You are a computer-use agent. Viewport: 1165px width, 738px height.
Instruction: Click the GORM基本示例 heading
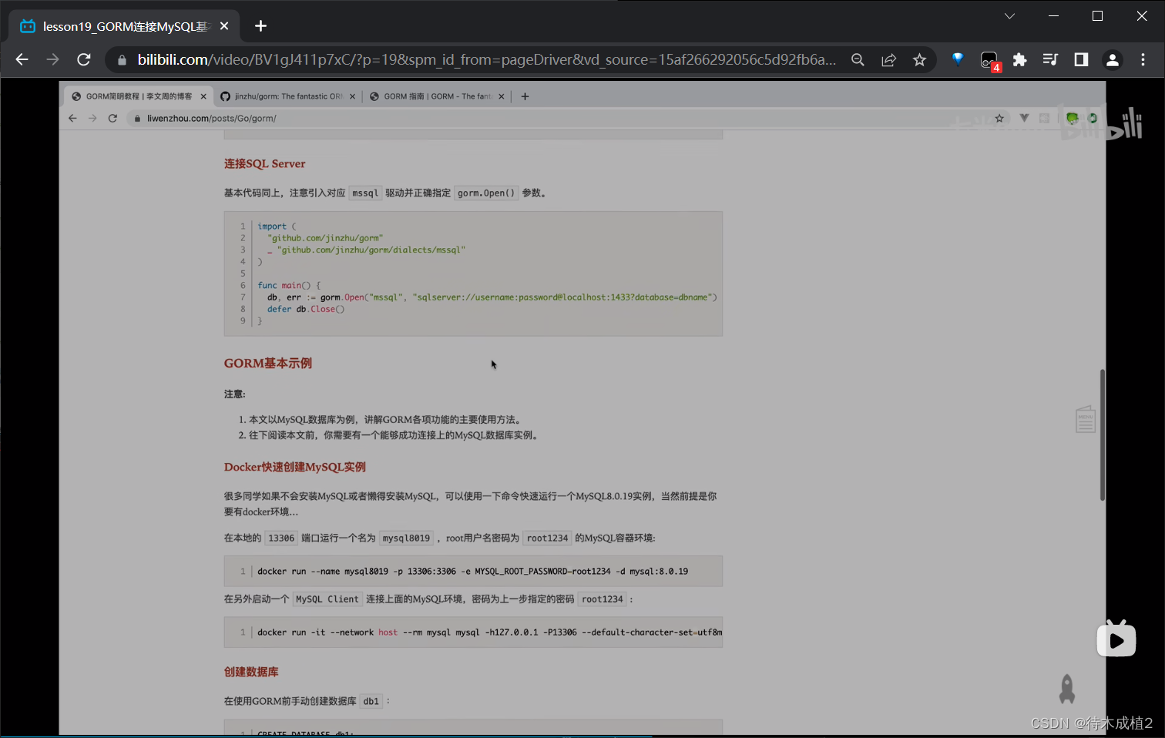268,363
